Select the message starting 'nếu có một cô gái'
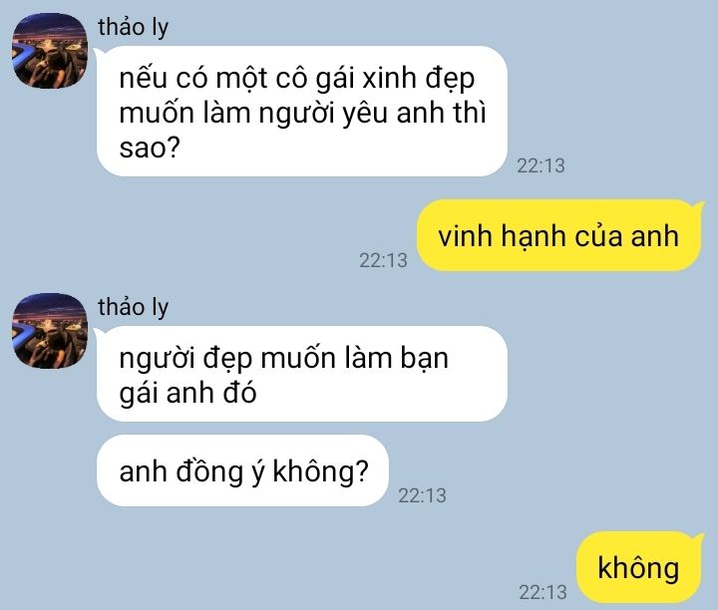This screenshot has height=610, width=718. (x=302, y=112)
